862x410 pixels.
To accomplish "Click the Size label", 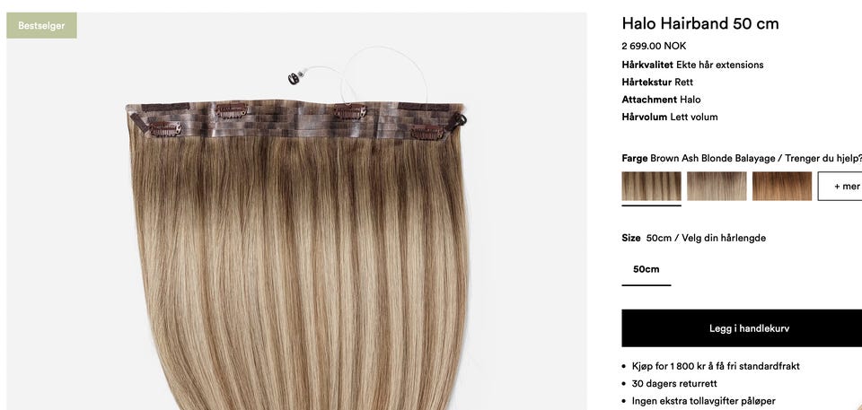I will point(631,238).
